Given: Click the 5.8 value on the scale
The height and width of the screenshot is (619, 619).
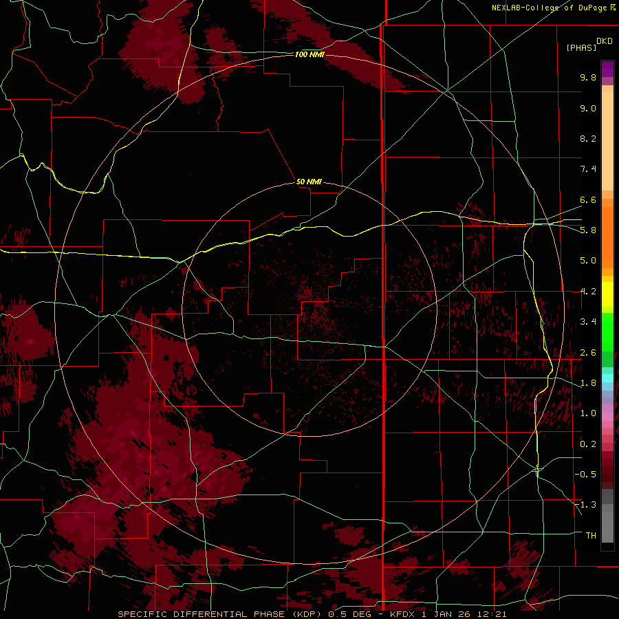Looking at the screenshot, I should pyautogui.click(x=588, y=230).
